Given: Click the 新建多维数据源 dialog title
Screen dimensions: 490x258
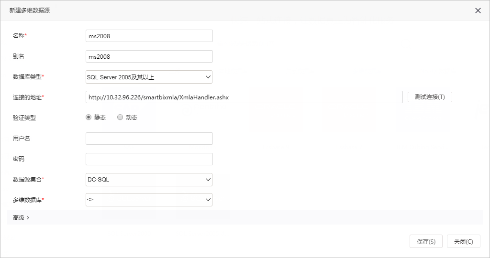Looking at the screenshot, I should [30, 11].
